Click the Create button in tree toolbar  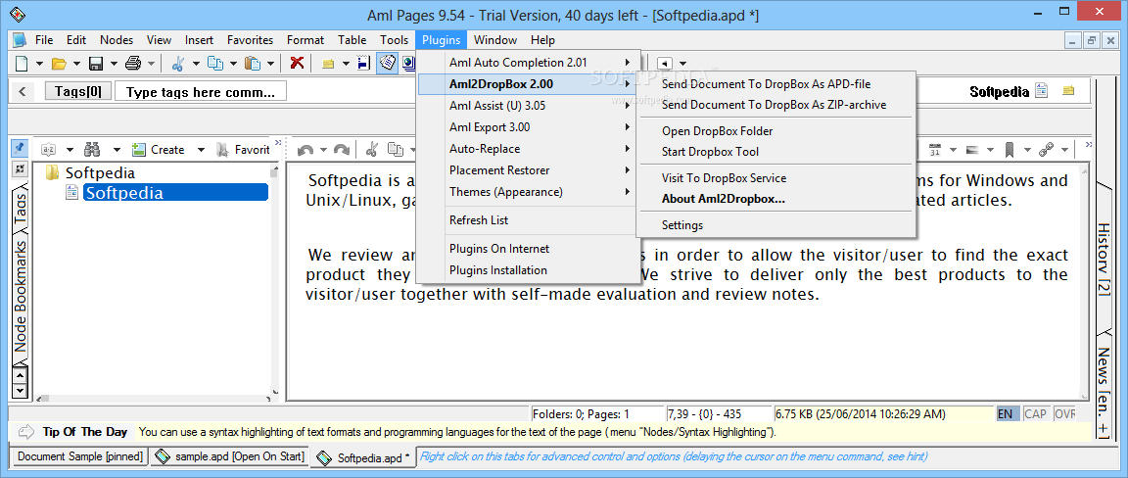(x=160, y=150)
